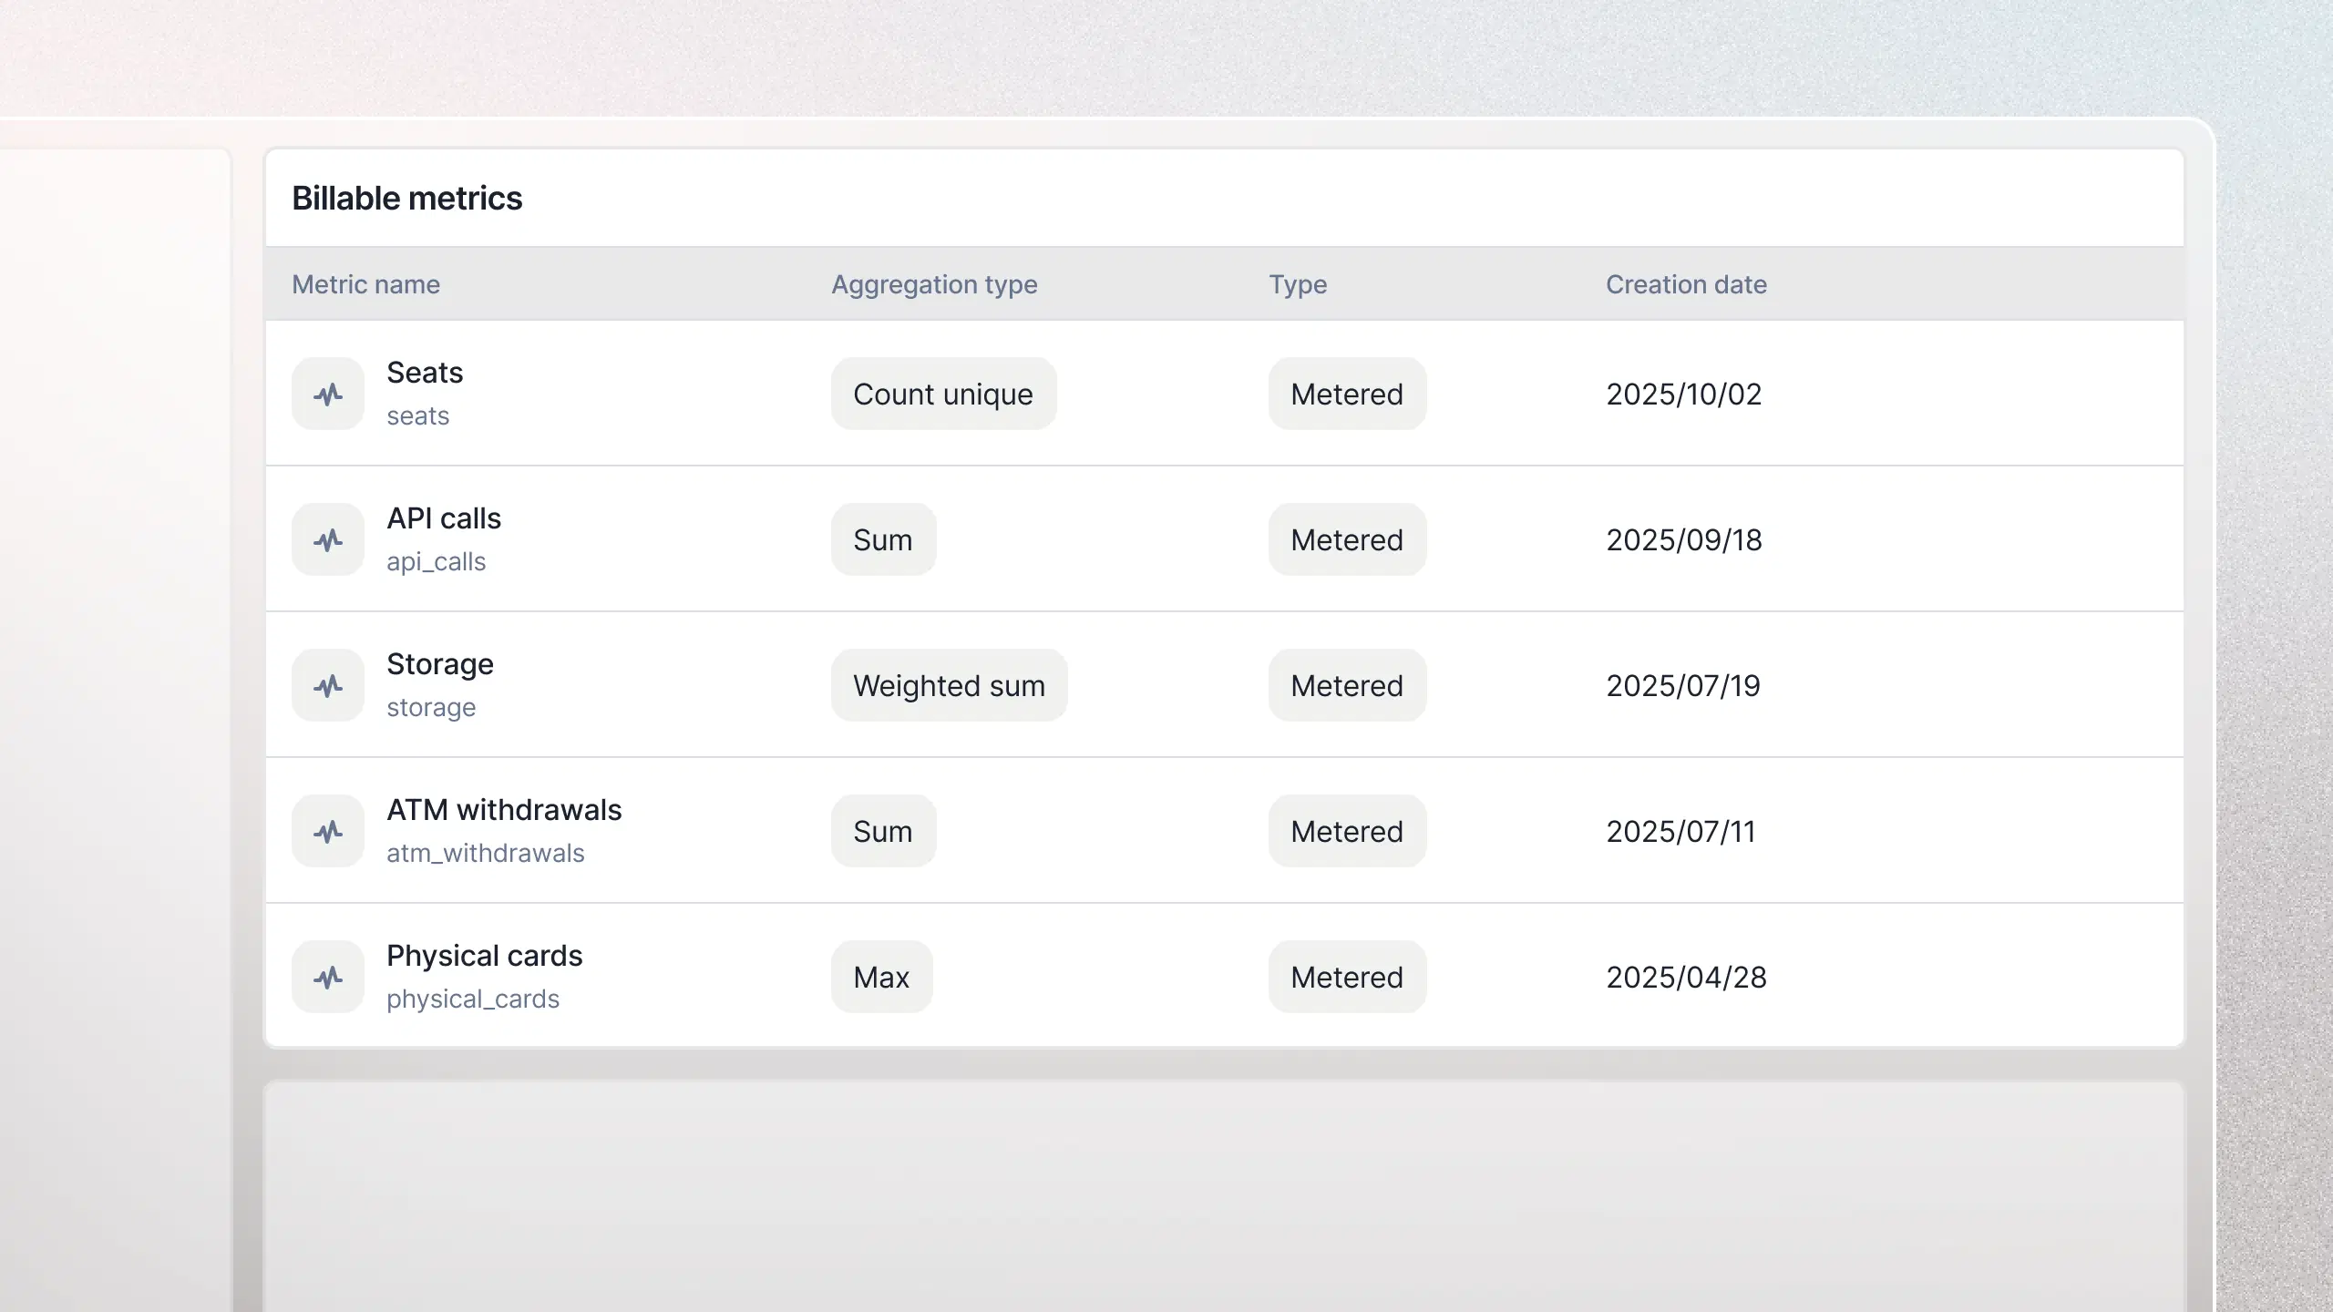Click the Storage metric activity icon
Viewport: 2333px width, 1312px height.
tap(327, 684)
